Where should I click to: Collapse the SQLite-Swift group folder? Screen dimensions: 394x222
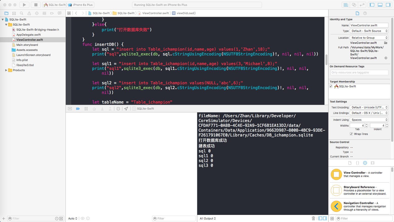click(x=6, y=25)
